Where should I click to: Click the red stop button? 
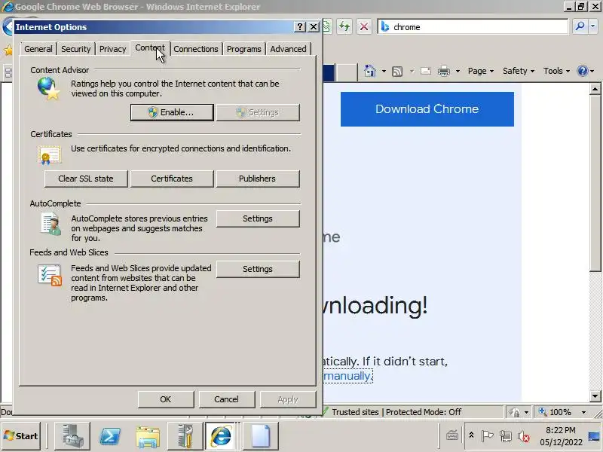click(x=364, y=26)
